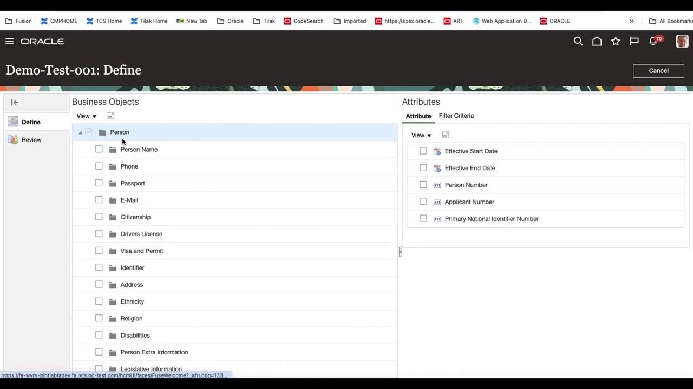
Task: Collapse the left side panel arrow icon
Action: (15, 102)
